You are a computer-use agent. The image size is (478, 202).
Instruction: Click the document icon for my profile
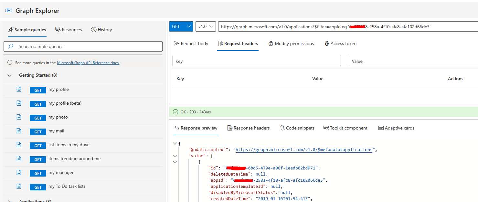(19, 90)
